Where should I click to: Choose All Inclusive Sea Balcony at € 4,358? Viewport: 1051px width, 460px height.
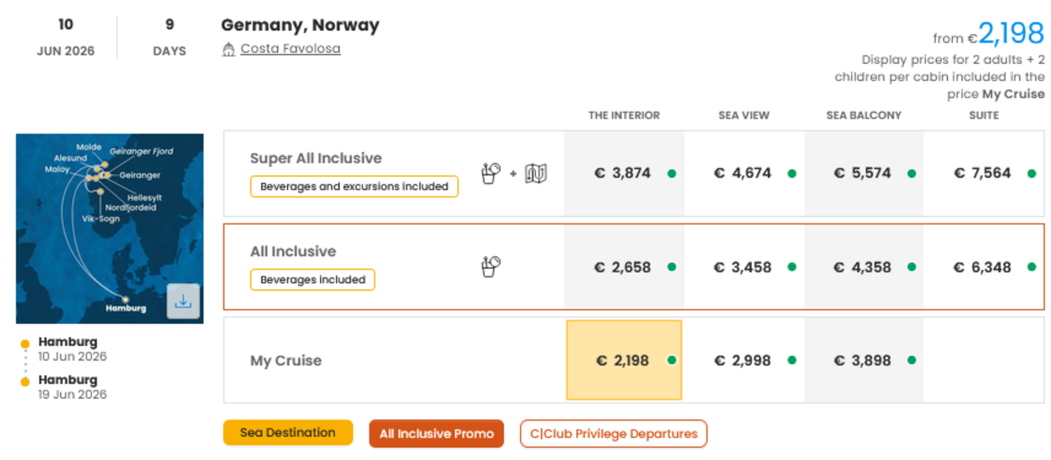[x=862, y=267]
